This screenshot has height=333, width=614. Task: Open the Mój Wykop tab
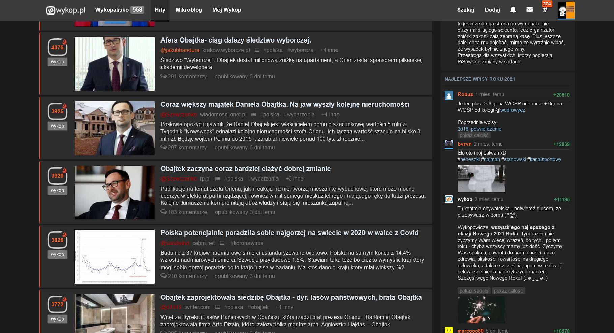(x=227, y=10)
